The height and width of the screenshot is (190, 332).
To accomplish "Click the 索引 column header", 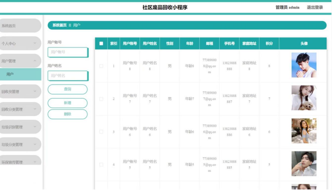I will click(114, 43).
